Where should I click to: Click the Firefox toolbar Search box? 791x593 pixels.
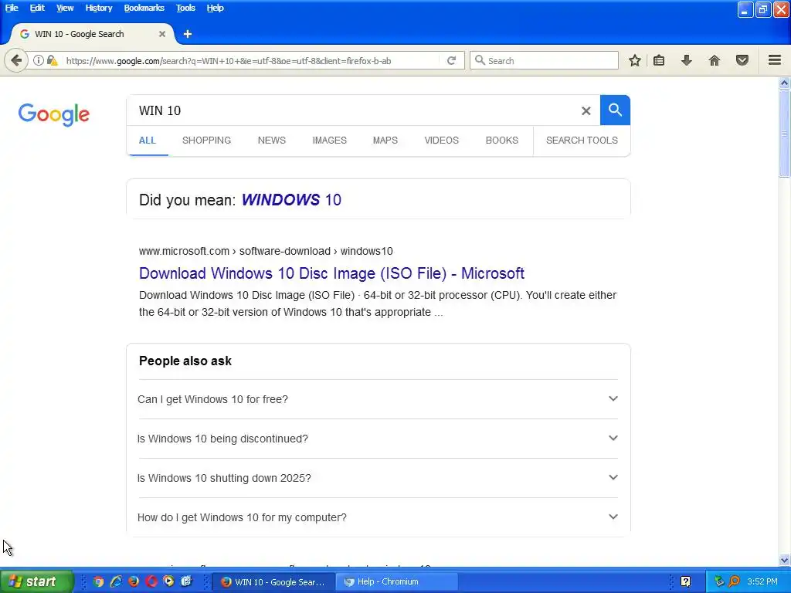(544, 60)
